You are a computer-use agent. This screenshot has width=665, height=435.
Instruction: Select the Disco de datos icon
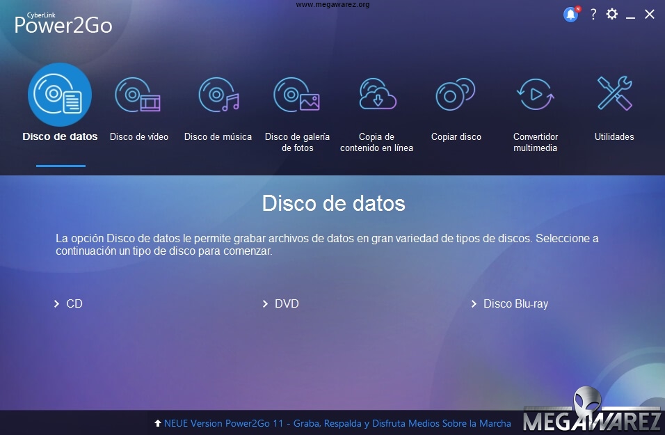(x=60, y=95)
